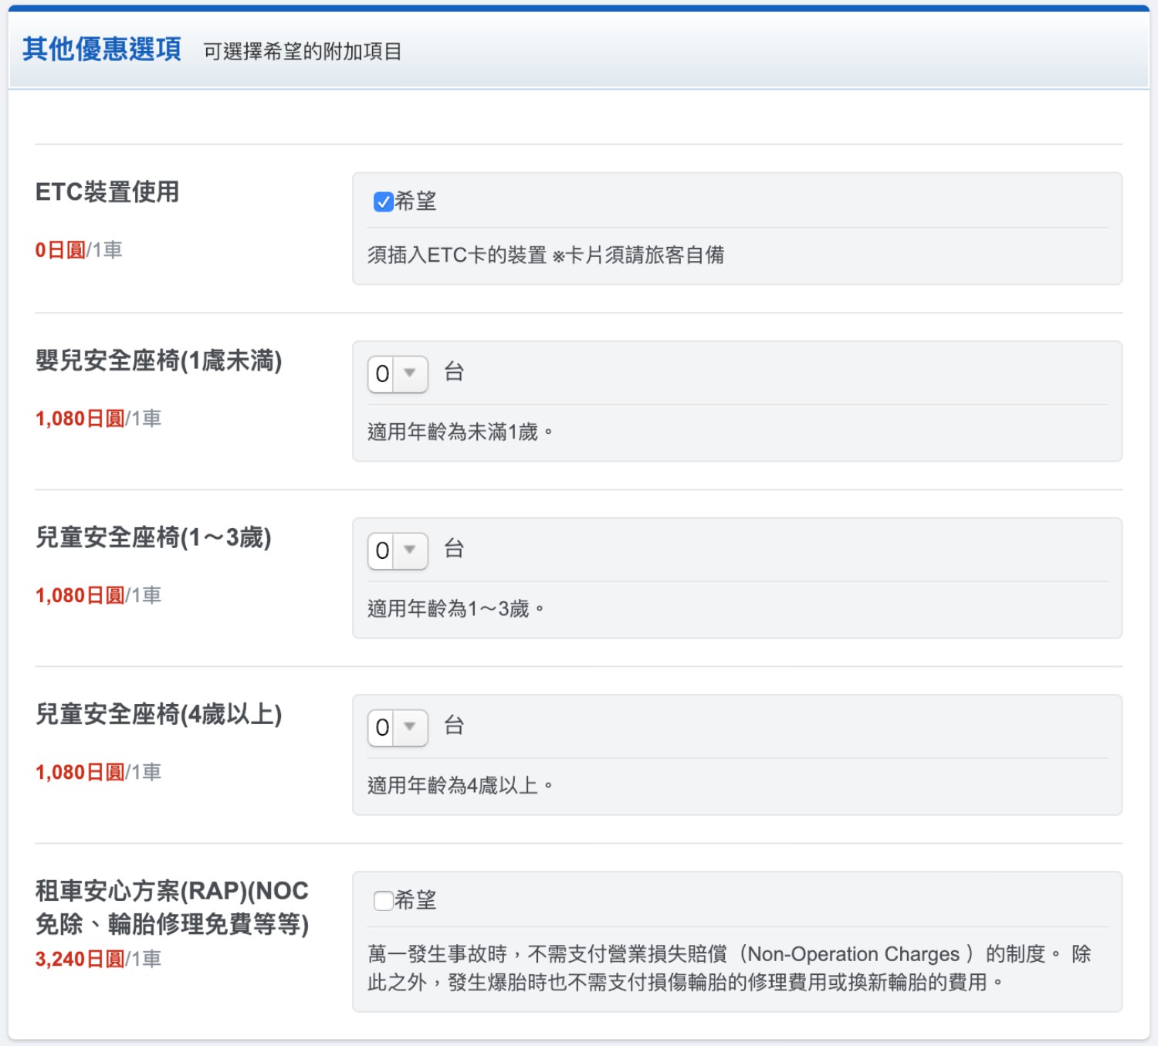Image resolution: width=1158 pixels, height=1046 pixels.
Task: Open the 兒童安全座椅(4歲以上) quantity dropdown
Action: tap(398, 728)
